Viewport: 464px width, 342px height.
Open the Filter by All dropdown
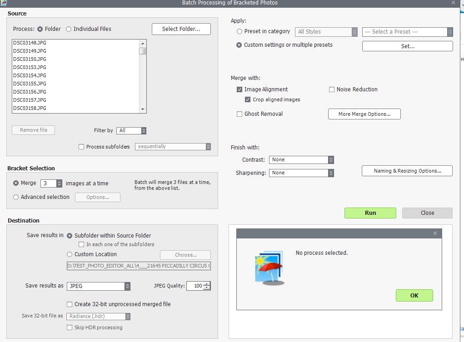tap(131, 131)
